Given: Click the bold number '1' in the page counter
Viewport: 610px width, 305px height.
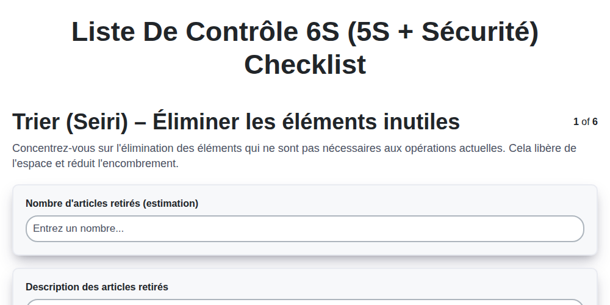Looking at the screenshot, I should point(576,122).
